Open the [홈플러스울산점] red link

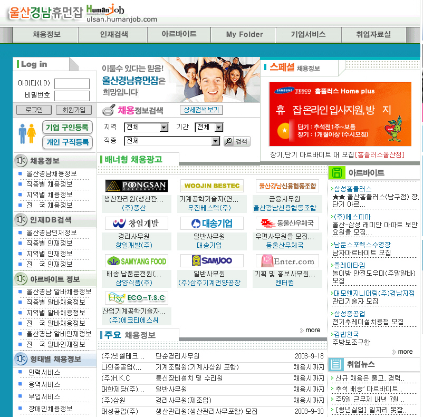(x=380, y=154)
